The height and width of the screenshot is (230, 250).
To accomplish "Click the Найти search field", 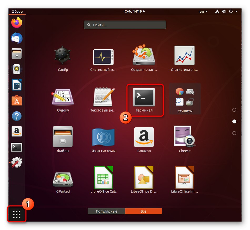I will click(x=125, y=25).
